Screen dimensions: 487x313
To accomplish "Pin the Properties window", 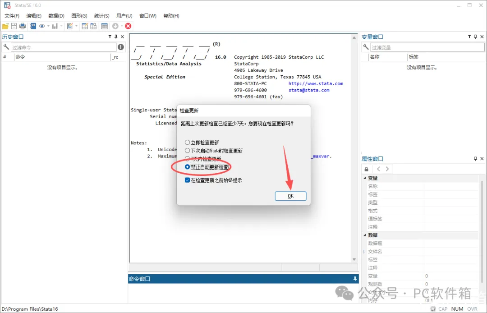I will [x=476, y=159].
